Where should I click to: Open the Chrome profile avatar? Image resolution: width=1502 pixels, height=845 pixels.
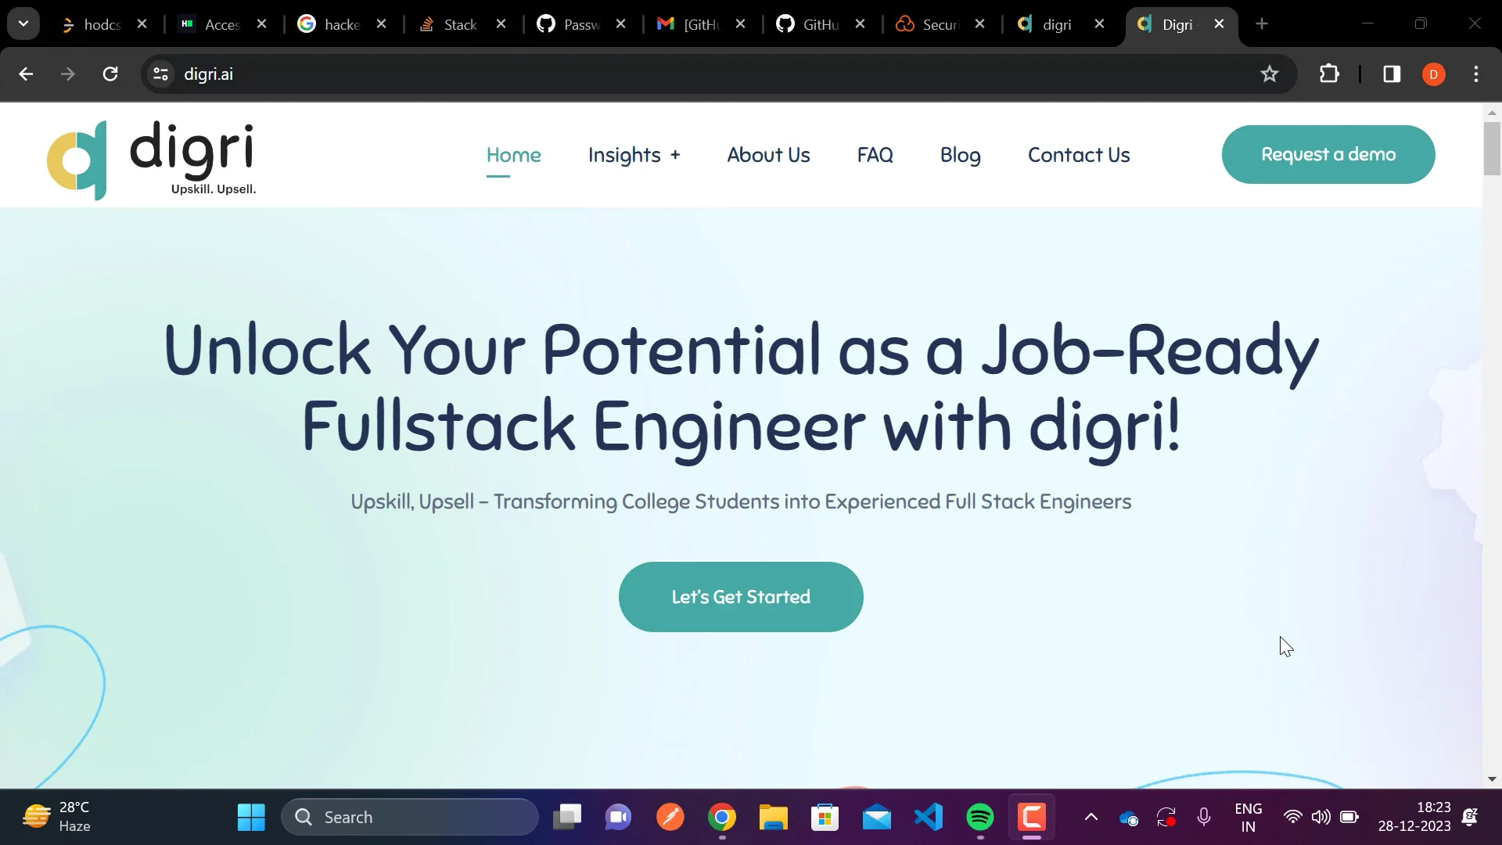pos(1434,74)
